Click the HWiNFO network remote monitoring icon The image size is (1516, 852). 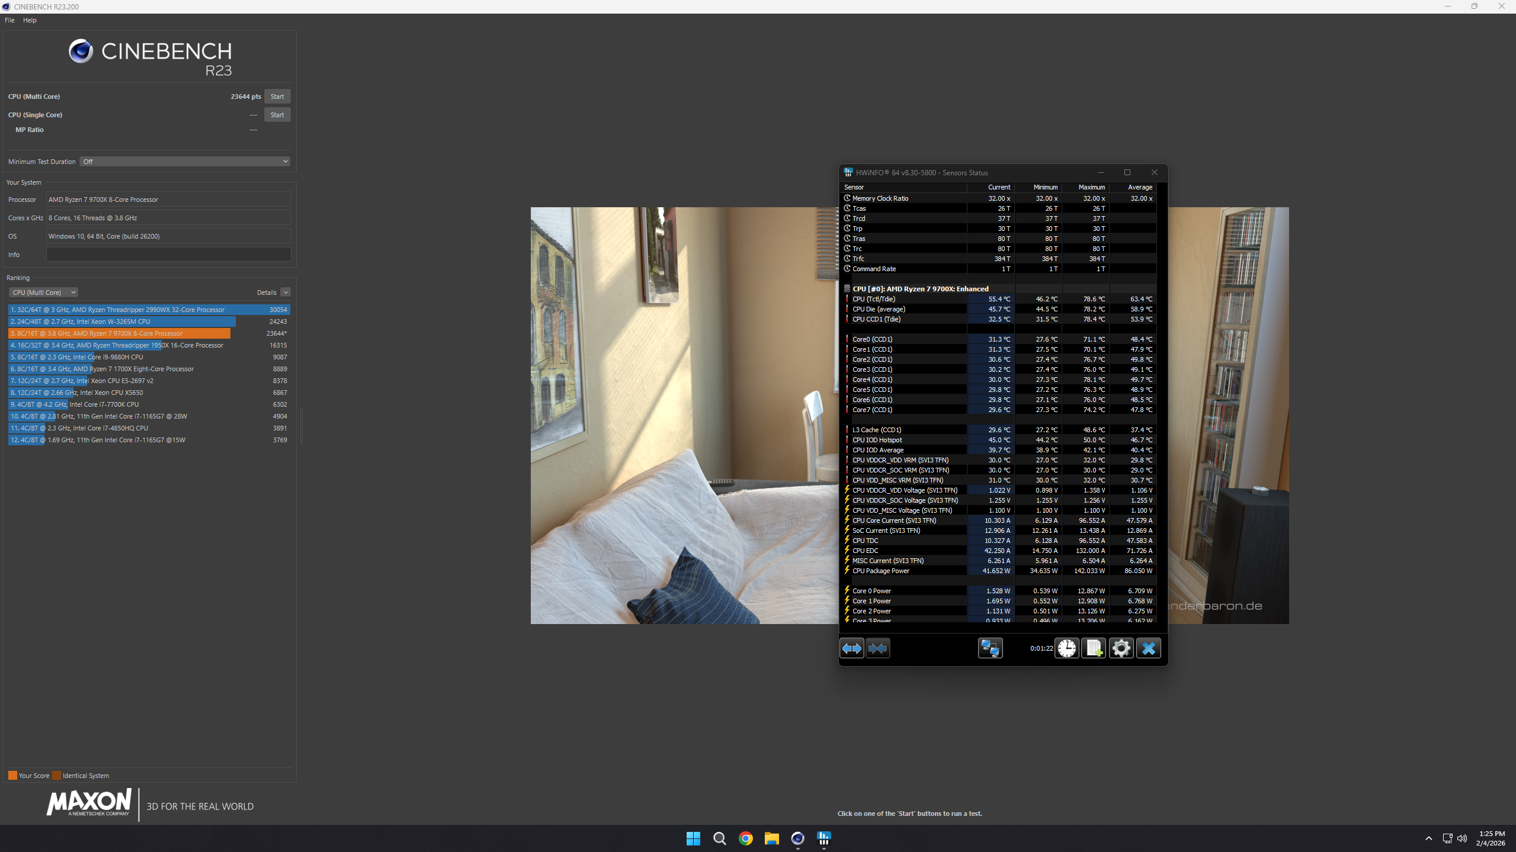tap(990, 648)
